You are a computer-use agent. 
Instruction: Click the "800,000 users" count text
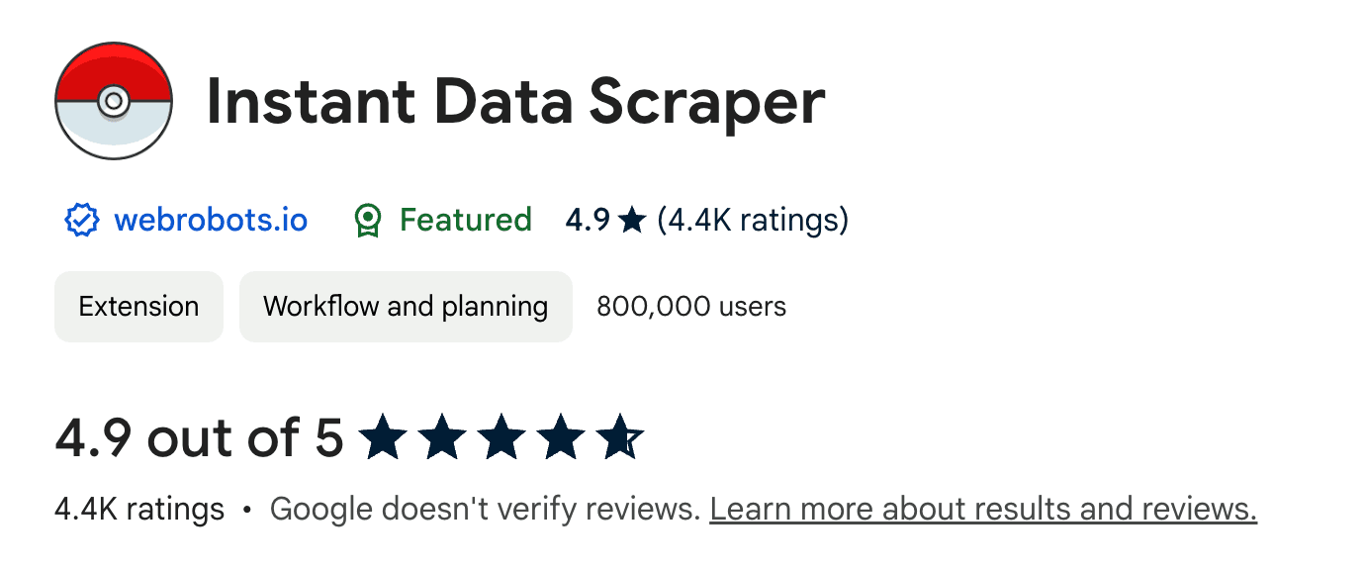[691, 307]
